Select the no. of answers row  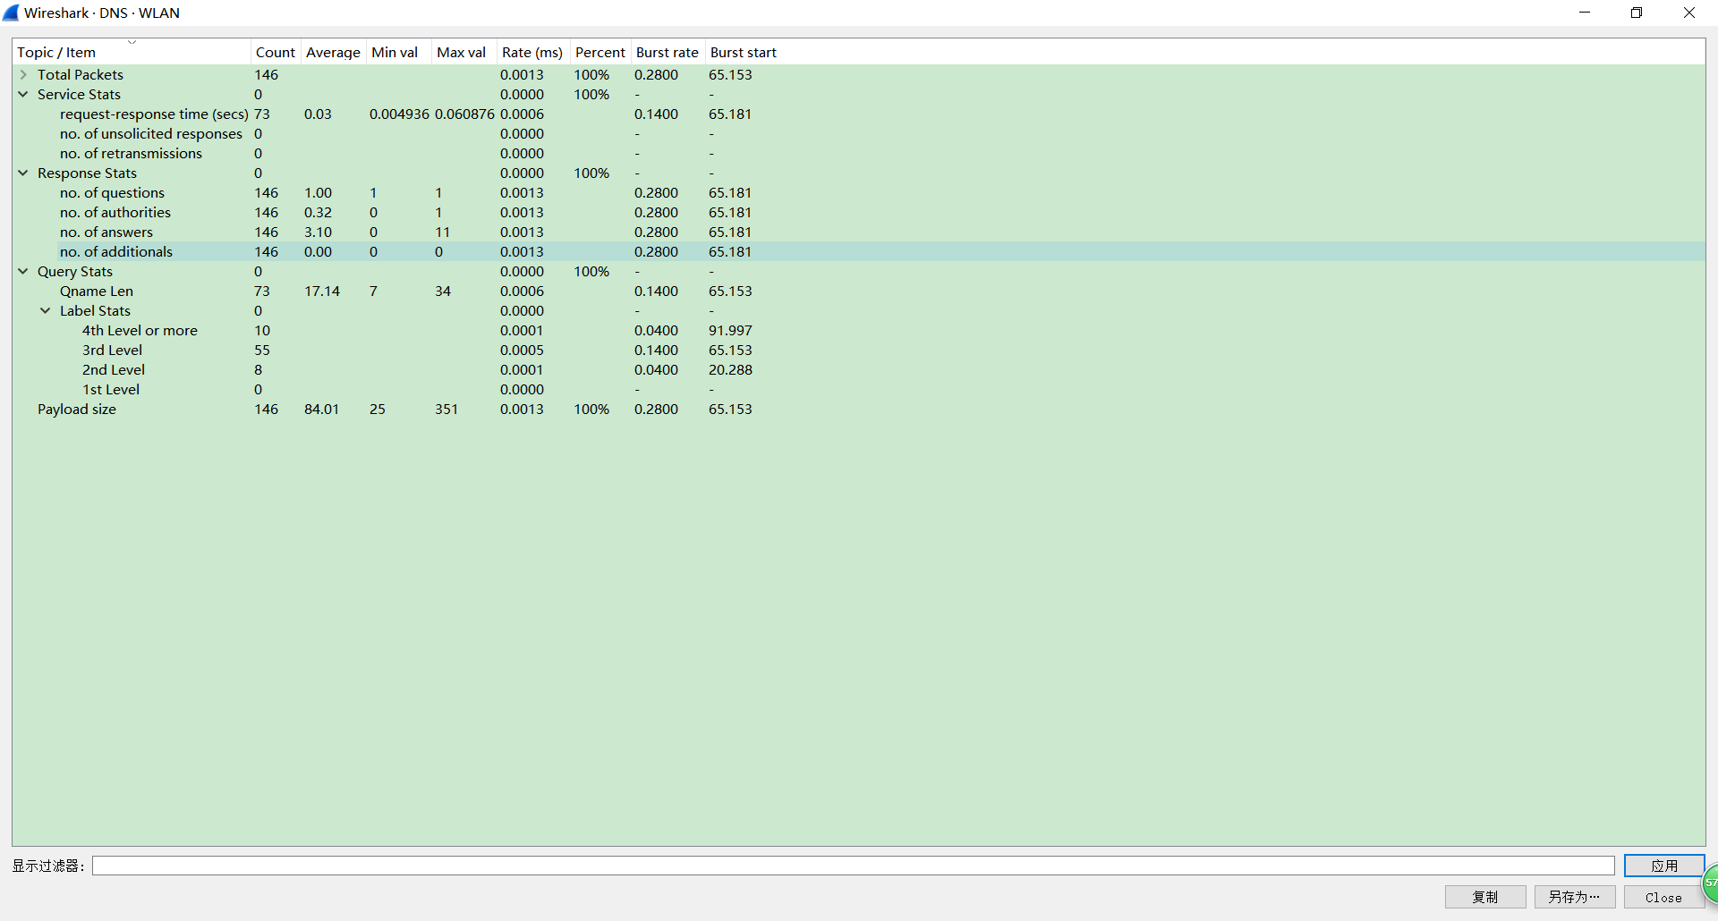click(x=859, y=232)
